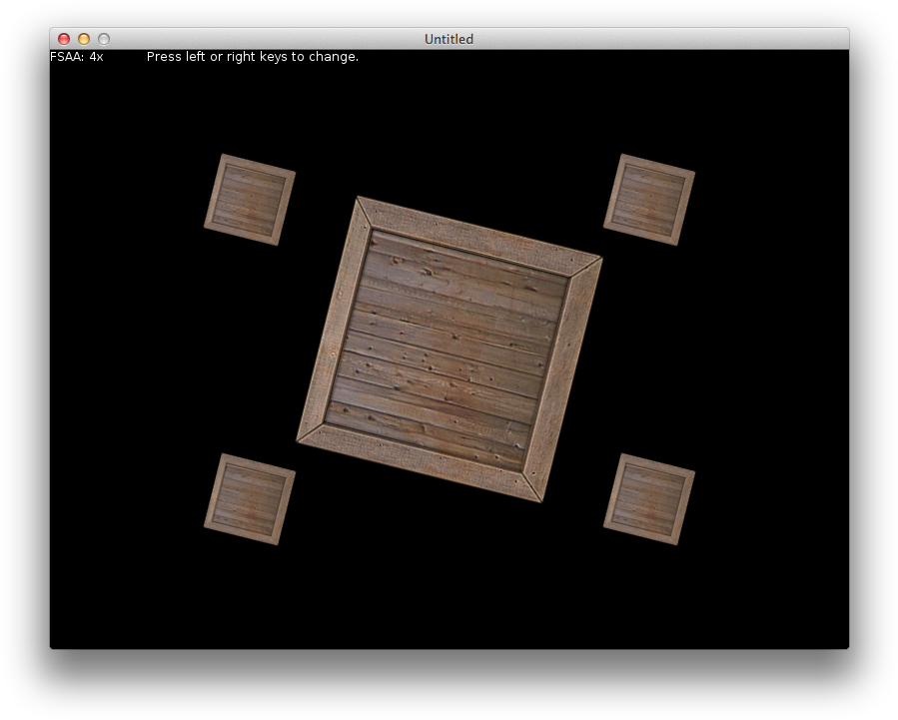Pick the small crate at lower right
This screenshot has height=720, width=898.
649,499
